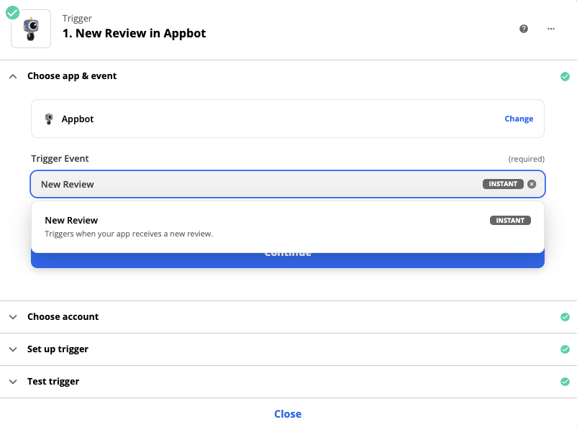This screenshot has height=427, width=577.
Task: Click the Close link at bottom
Action: [288, 414]
